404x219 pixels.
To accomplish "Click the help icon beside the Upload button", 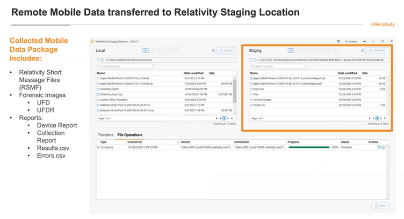I will (213, 50).
